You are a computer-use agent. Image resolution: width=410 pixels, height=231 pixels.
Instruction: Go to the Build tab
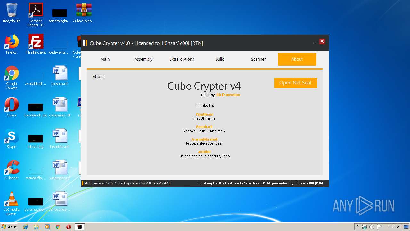pyautogui.click(x=220, y=59)
